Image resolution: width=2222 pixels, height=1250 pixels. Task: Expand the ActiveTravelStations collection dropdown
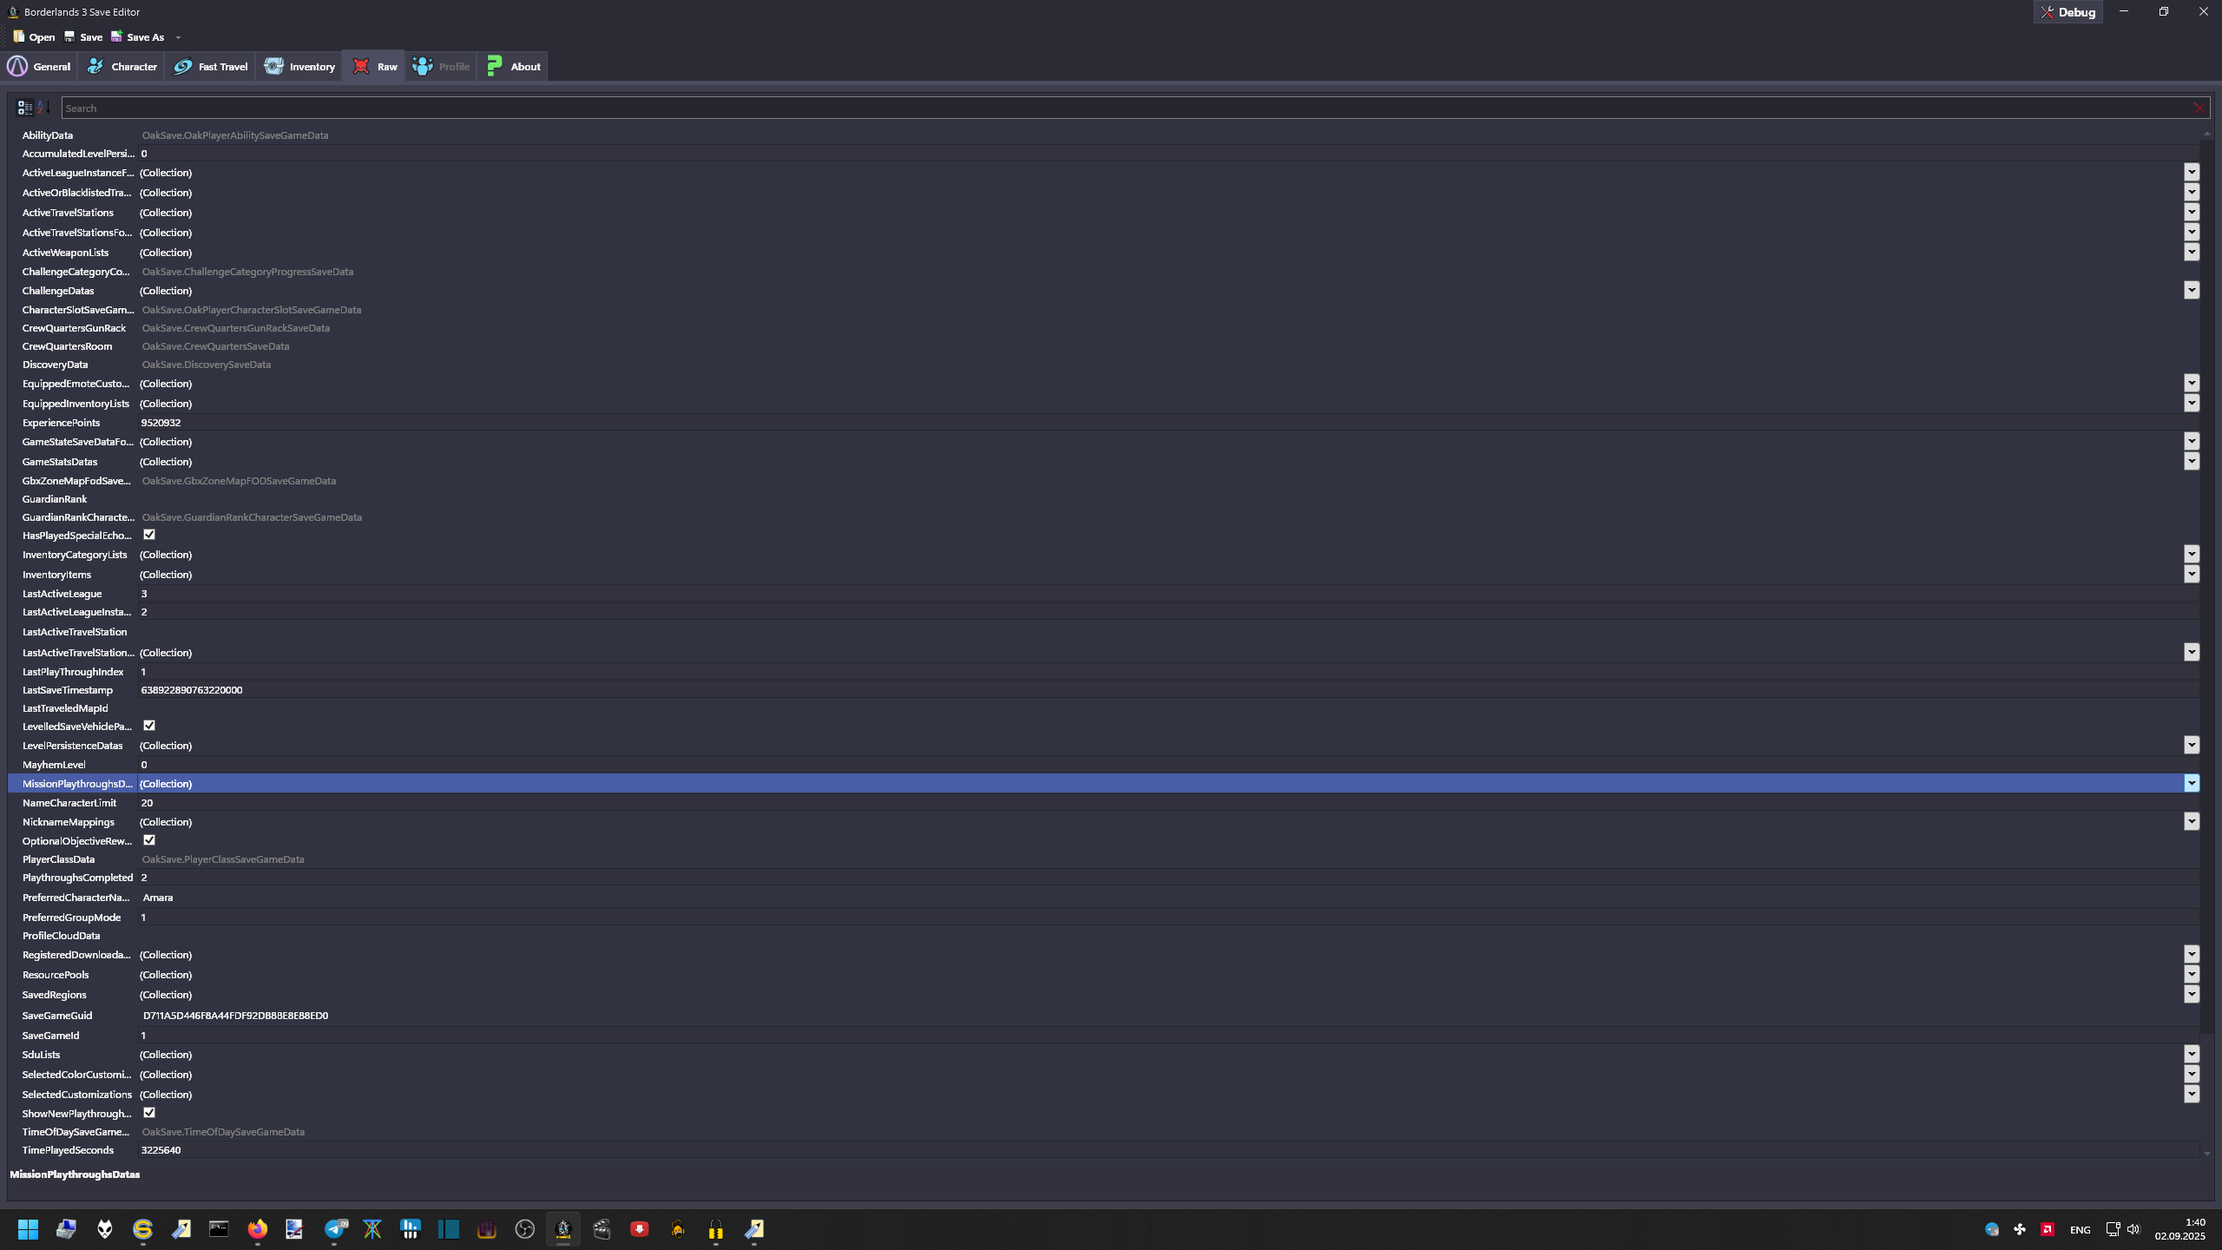point(2191,212)
